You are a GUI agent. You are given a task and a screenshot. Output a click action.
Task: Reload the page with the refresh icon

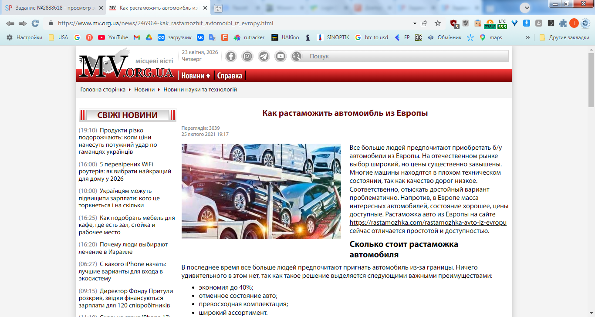(35, 24)
